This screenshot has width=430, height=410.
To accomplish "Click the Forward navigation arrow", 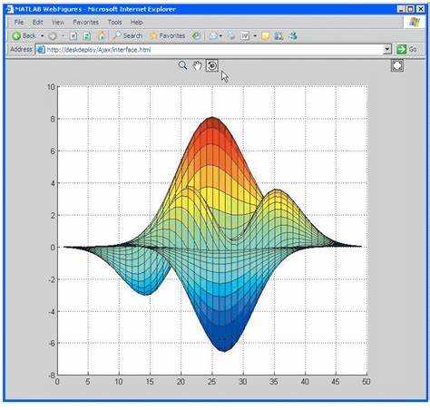I will [x=53, y=36].
